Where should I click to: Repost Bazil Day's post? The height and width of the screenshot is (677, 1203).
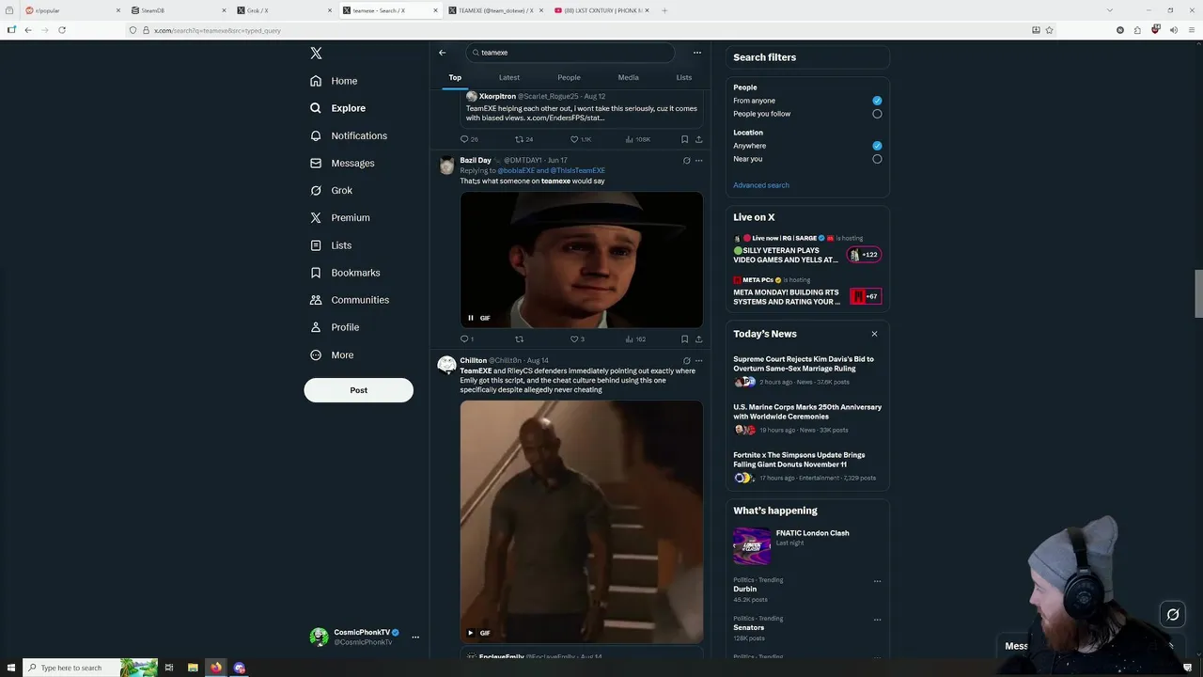[519, 339]
